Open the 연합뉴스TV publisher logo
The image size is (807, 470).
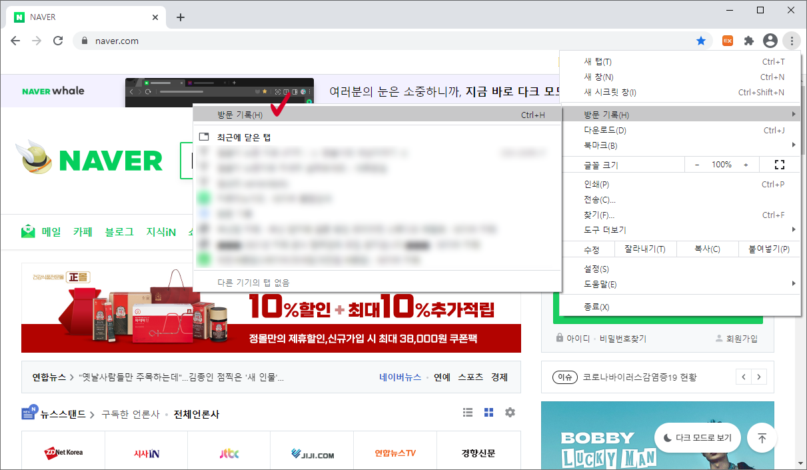tap(395, 453)
